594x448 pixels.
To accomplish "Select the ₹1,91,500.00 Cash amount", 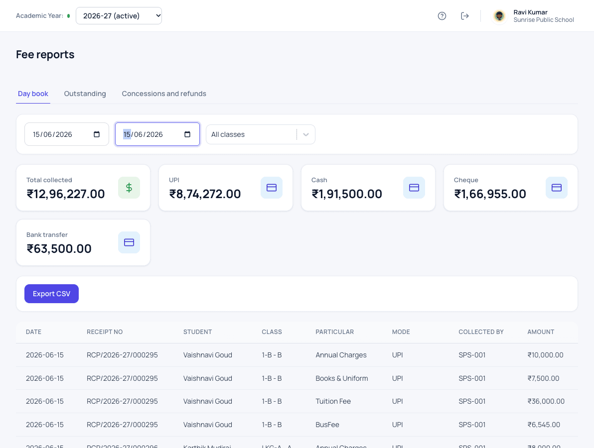I will (x=347, y=194).
